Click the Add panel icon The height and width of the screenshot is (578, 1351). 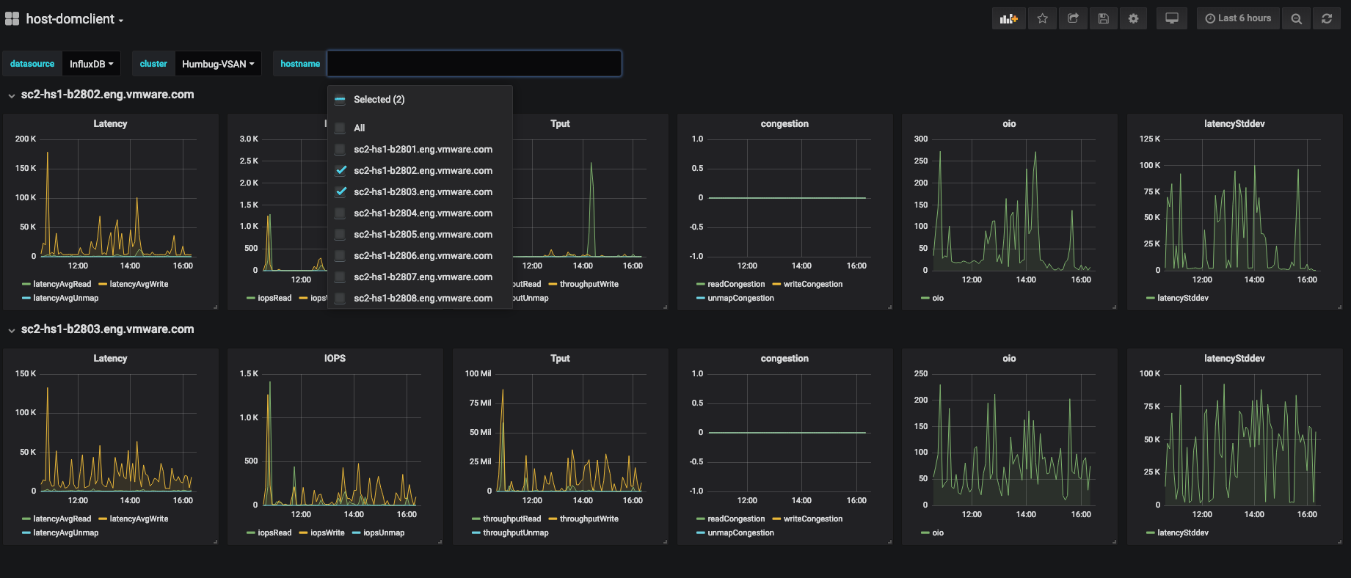point(1009,18)
